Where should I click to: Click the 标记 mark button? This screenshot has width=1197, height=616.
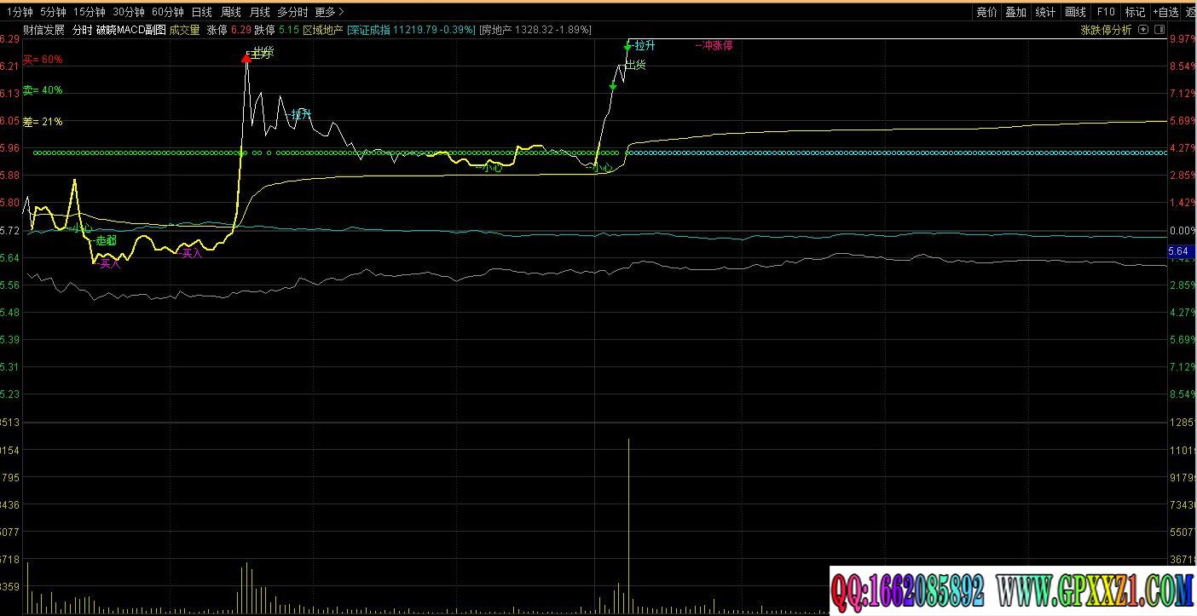[x=1135, y=12]
